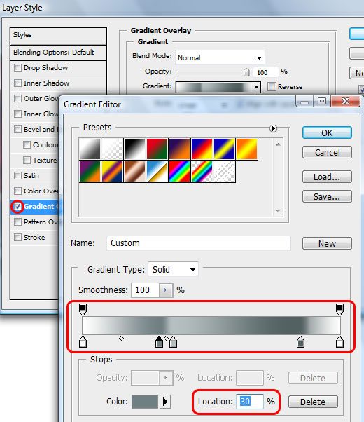Select the orange-yellow-orange gradient preset
This screenshot has width=364, height=422.
pos(247,149)
